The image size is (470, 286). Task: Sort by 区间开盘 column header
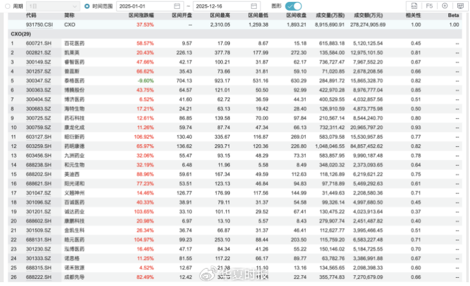coord(182,15)
